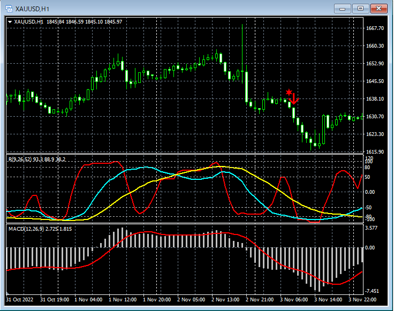Click the 2 Nov 21:00 time label
The height and width of the screenshot is (311, 394).
click(x=260, y=299)
